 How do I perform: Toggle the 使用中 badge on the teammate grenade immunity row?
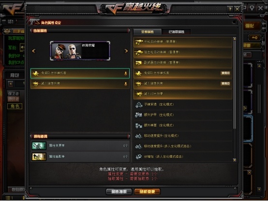coord(225,73)
